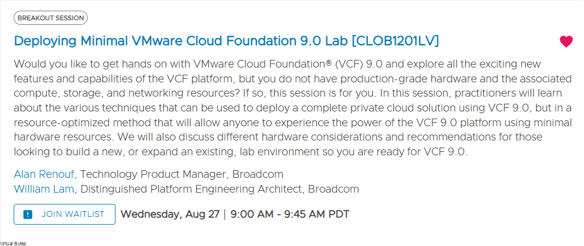Image resolution: width=584 pixels, height=246 pixels.
Task: Select the BREAKOUT SESSION badge
Action: coord(51,18)
